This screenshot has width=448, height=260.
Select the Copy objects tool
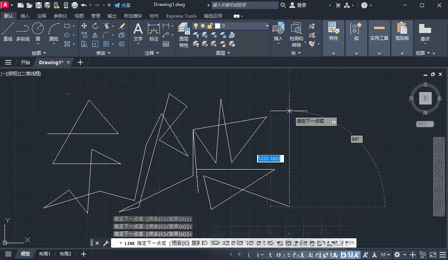pyautogui.click(x=84, y=35)
